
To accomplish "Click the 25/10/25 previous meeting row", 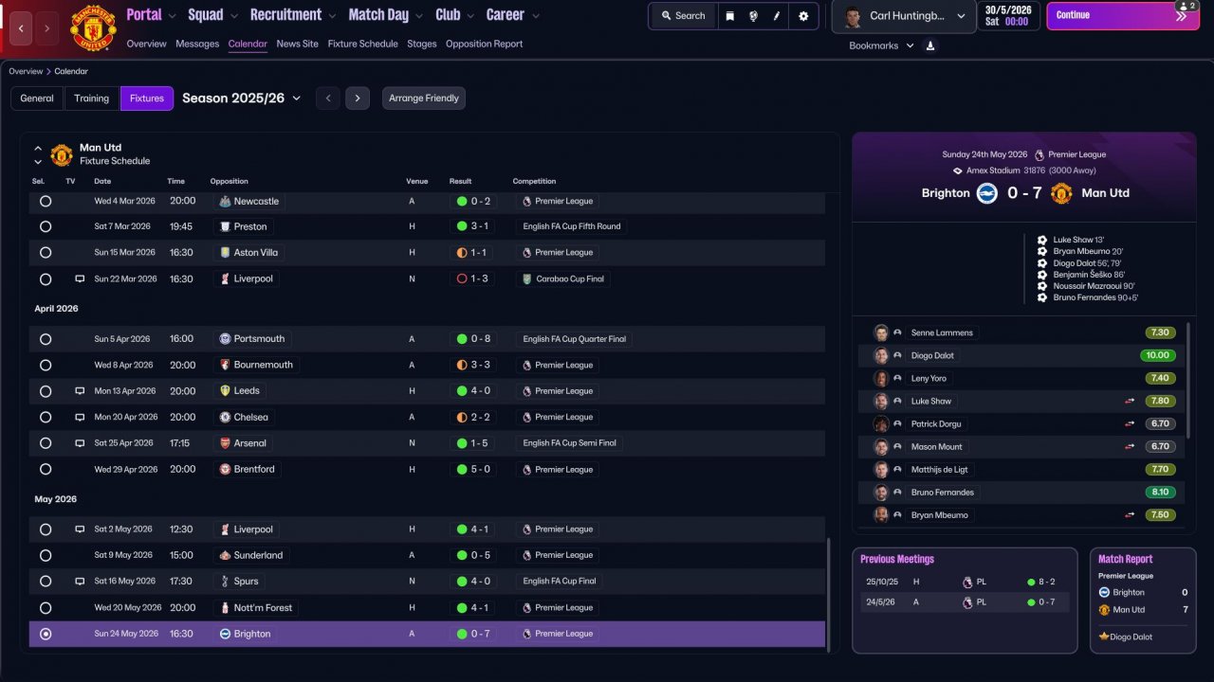I will [x=965, y=582].
